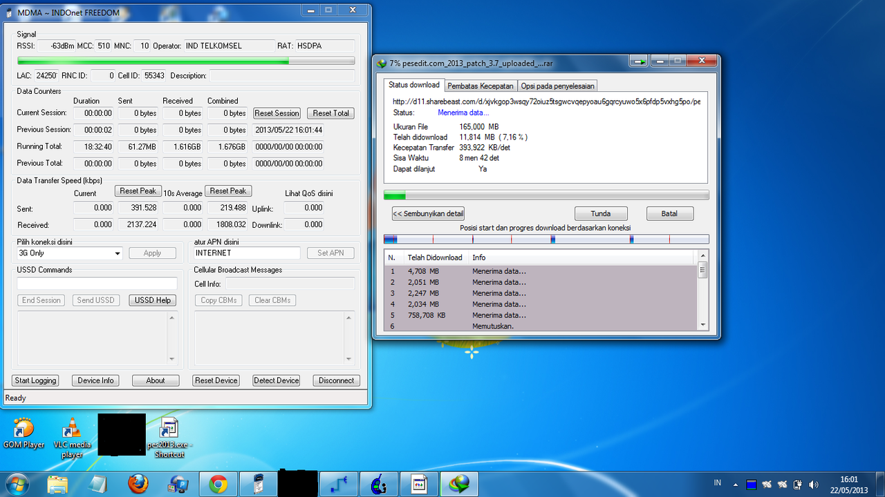This screenshot has width=885, height=497.
Task: Open the 3G Only connection dropdown
Action: point(70,253)
